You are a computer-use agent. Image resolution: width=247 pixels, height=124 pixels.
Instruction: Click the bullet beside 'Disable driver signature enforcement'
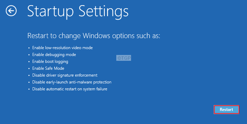(x=29, y=76)
